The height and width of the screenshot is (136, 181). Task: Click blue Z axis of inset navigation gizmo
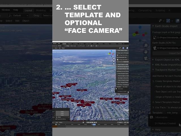(x=111, y=51)
